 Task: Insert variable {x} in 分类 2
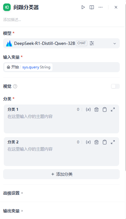(x=88, y=142)
